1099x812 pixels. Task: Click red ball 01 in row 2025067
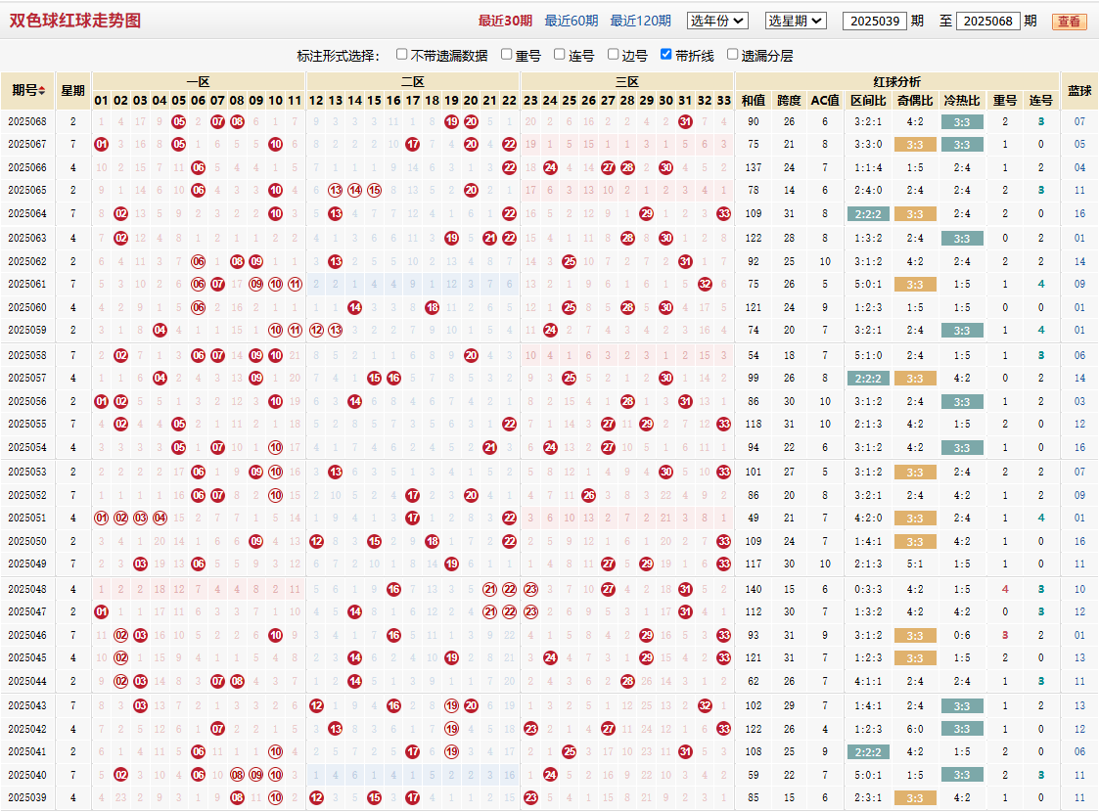102,145
